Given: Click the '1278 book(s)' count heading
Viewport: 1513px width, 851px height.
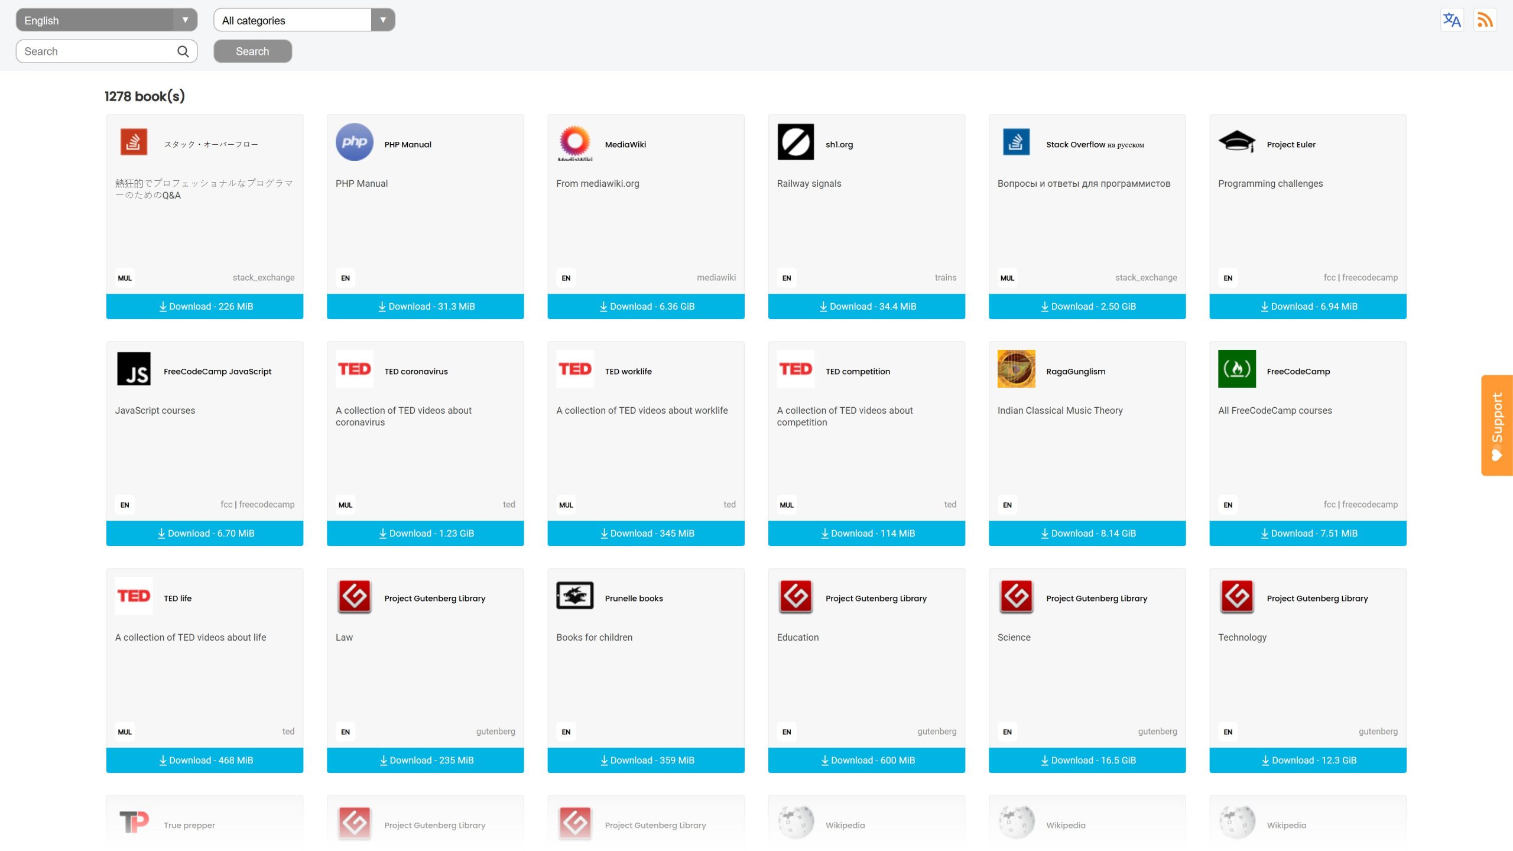Looking at the screenshot, I should tap(145, 96).
